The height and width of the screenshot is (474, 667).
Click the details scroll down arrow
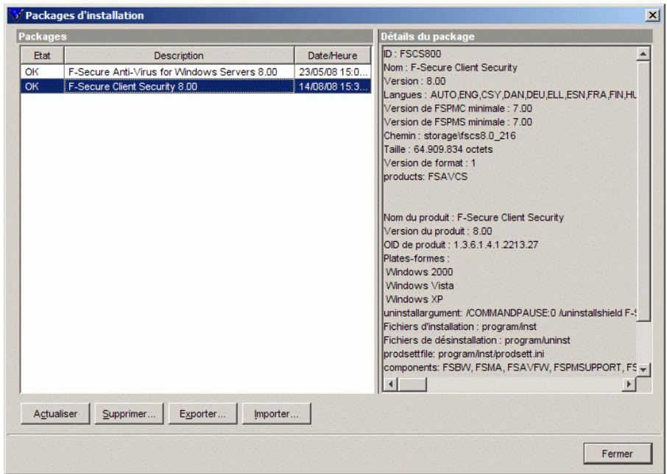click(643, 370)
